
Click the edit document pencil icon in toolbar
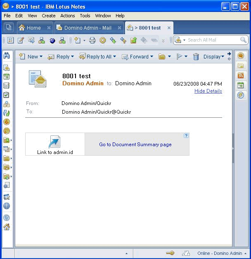[x=21, y=40]
